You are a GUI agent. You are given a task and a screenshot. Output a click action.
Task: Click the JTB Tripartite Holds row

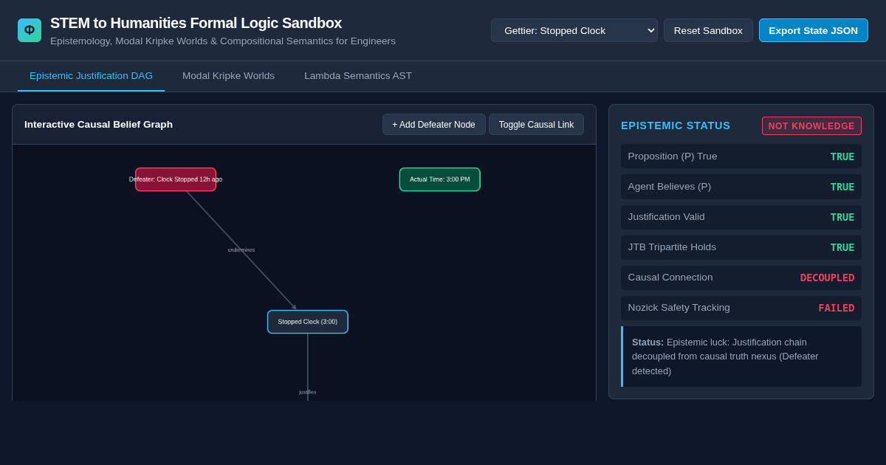(x=741, y=247)
